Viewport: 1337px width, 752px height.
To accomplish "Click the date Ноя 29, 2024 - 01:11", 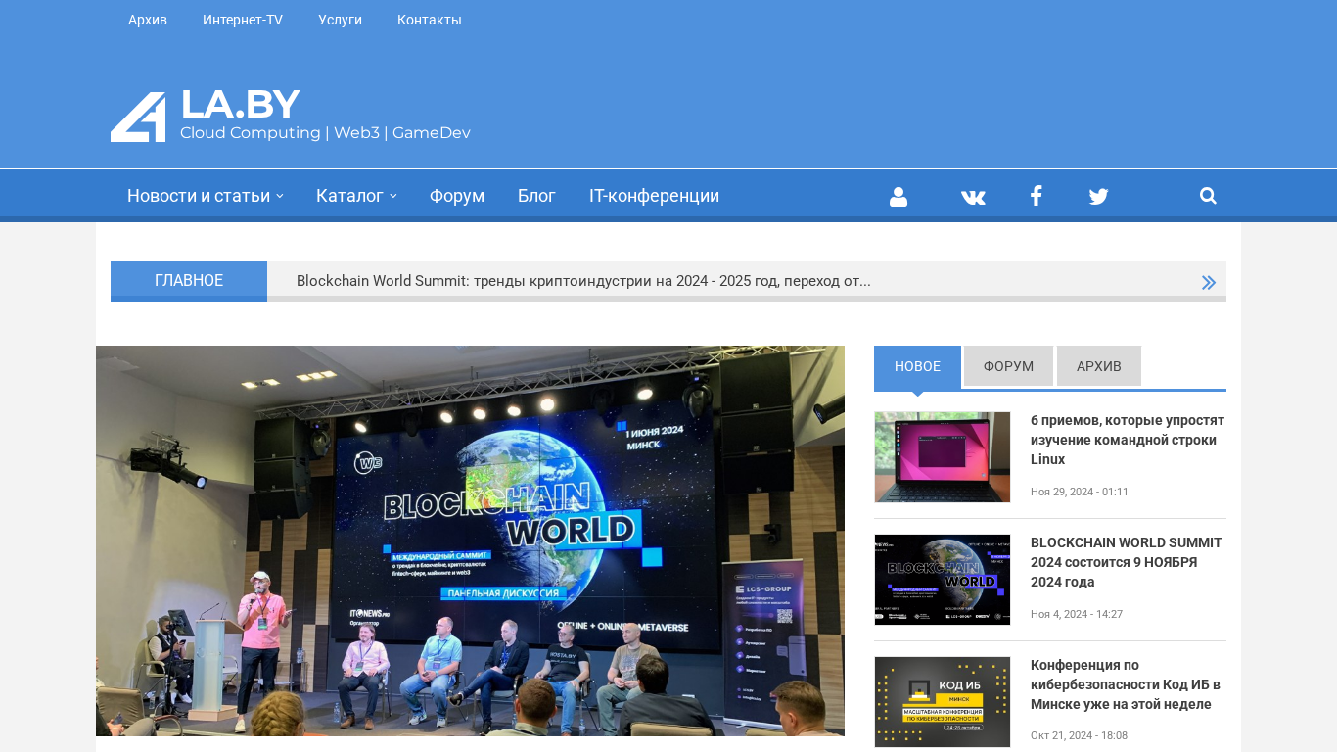I will [1080, 492].
